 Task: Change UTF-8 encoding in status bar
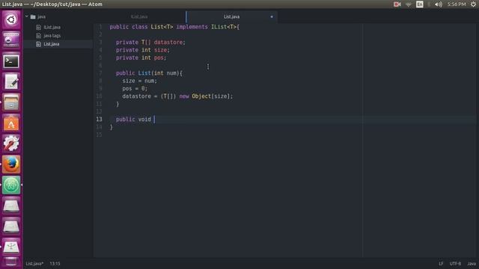(x=455, y=264)
